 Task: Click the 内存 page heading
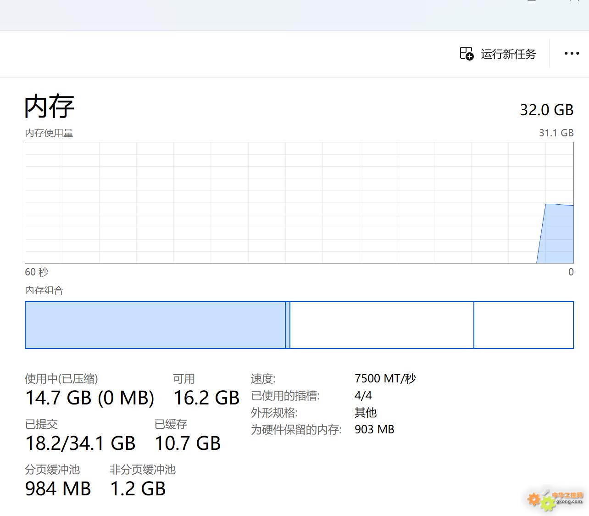[49, 107]
